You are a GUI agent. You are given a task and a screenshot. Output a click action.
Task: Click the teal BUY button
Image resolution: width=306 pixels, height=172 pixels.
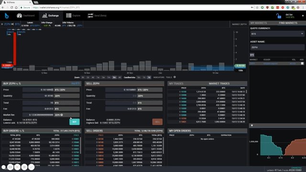point(75,122)
